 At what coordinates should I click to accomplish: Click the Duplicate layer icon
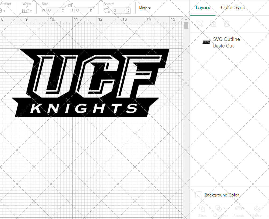coord(213,23)
